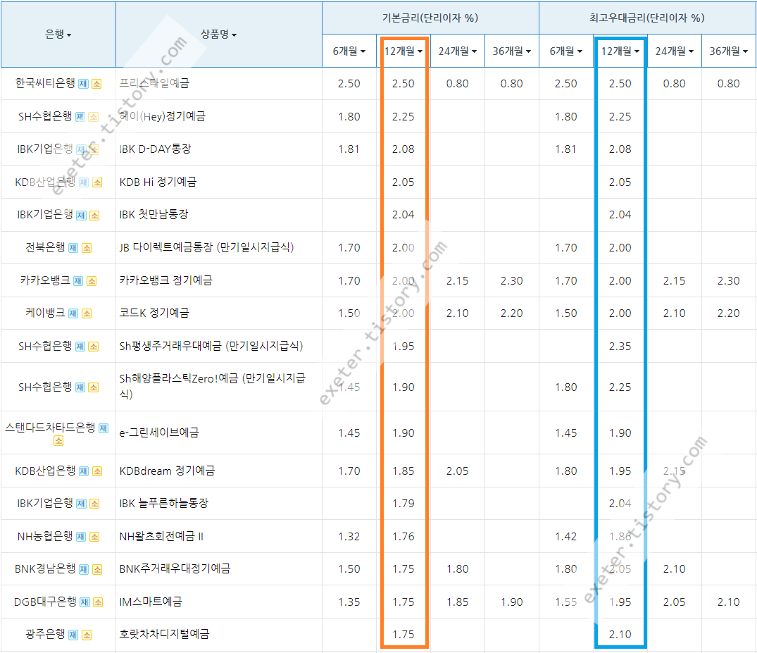The width and height of the screenshot is (757, 653).
Task: Click the yellow 소 badge under 스탠다드차타드은행
Action: pos(58,440)
